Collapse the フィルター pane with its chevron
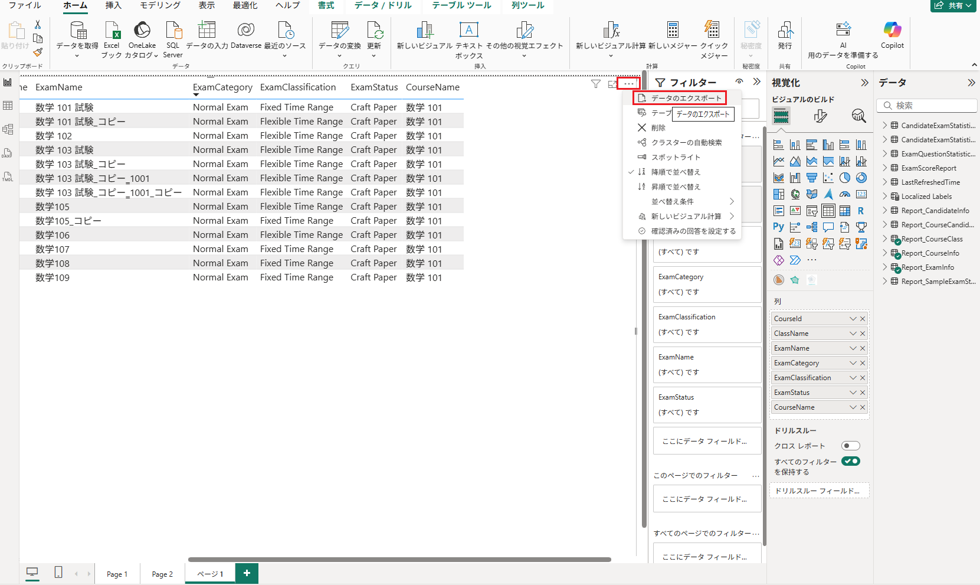Viewport: 980px width, 585px height. (x=757, y=81)
